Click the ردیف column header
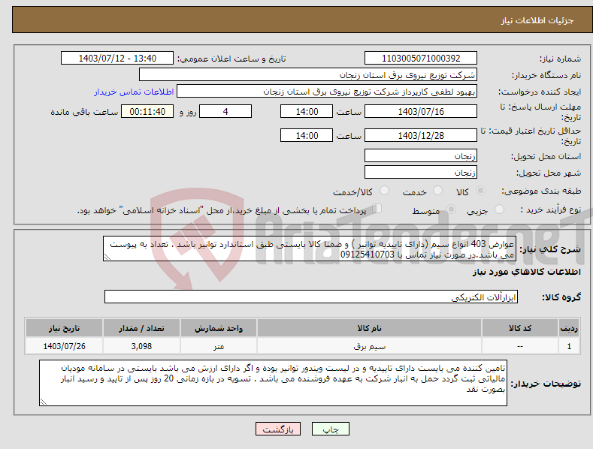Viewport: 593px width, 449px height. click(569, 328)
